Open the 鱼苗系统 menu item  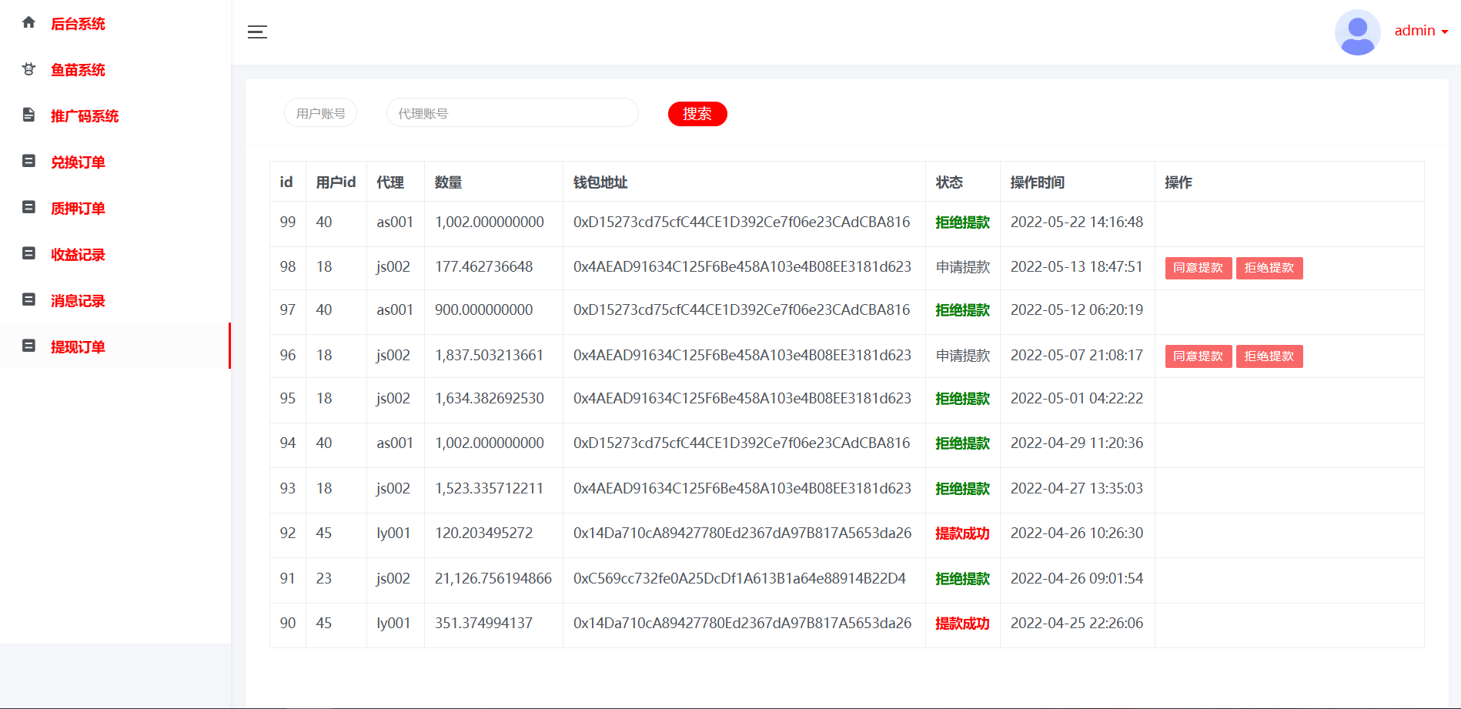click(78, 70)
